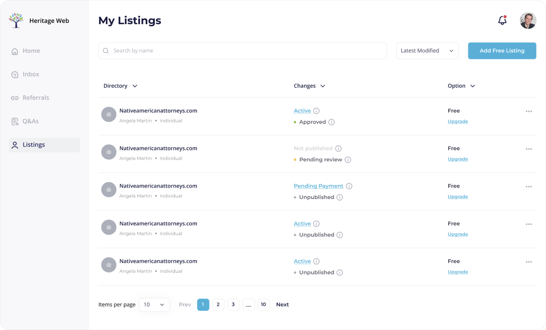Focus the Search by name field
The width and height of the screenshot is (546, 330).
click(x=243, y=51)
